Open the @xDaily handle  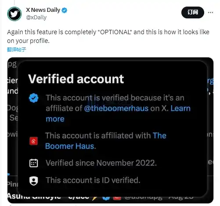click(x=36, y=18)
